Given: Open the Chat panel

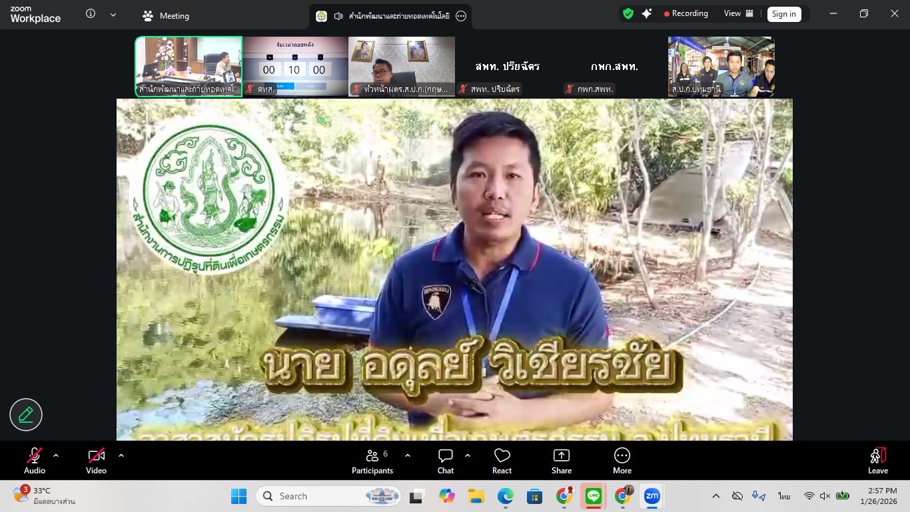Looking at the screenshot, I should coord(445,455).
